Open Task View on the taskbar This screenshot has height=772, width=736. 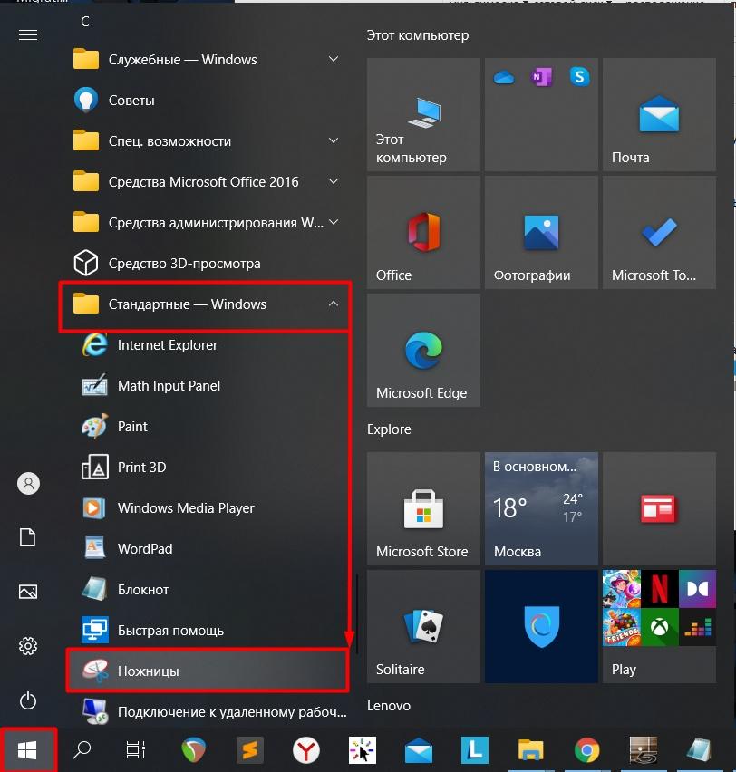(x=135, y=750)
